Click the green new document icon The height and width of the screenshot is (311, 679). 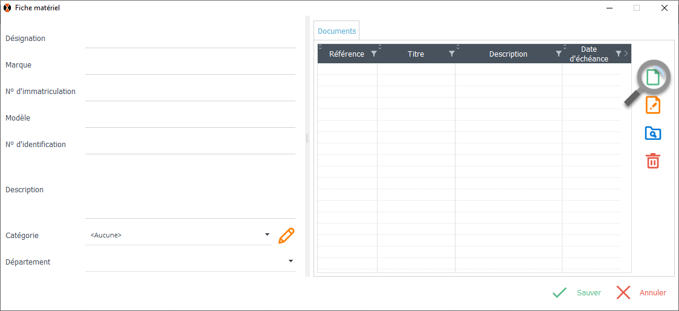coord(652,77)
